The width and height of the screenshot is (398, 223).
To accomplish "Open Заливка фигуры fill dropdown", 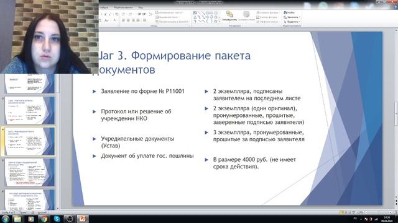I will click(268, 12).
